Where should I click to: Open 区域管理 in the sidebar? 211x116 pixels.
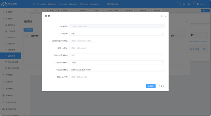click(x=11, y=37)
